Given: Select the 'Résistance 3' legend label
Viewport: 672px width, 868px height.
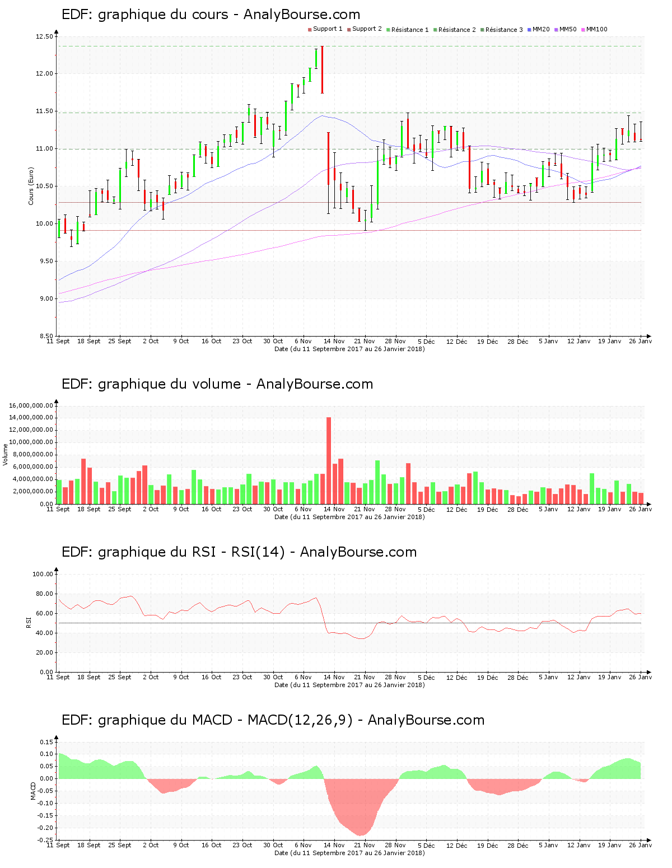Looking at the screenshot, I should click(x=504, y=30).
